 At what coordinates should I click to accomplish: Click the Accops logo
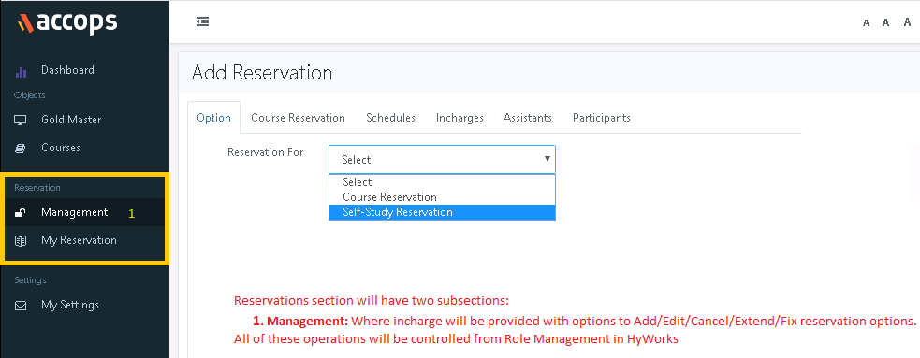pos(67,22)
